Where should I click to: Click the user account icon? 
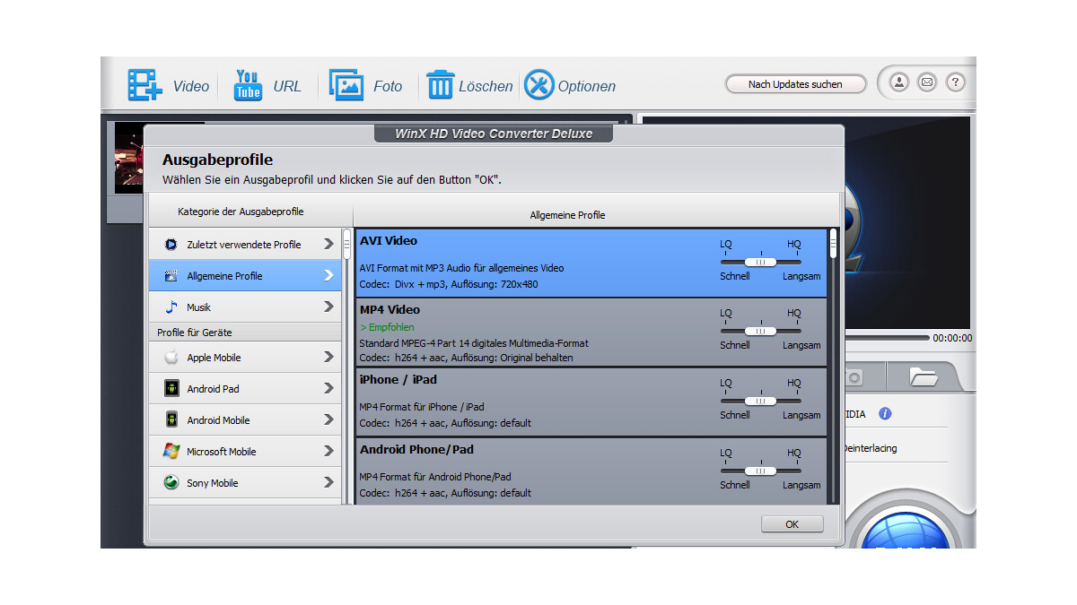click(898, 82)
